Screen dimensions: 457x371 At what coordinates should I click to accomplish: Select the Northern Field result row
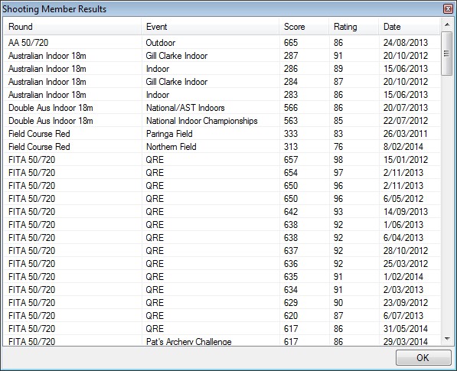coord(222,146)
